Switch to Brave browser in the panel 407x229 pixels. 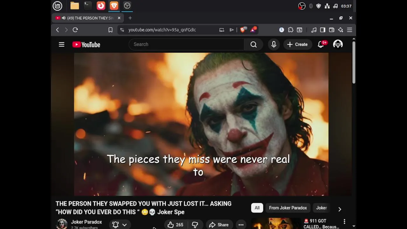pyautogui.click(x=114, y=6)
